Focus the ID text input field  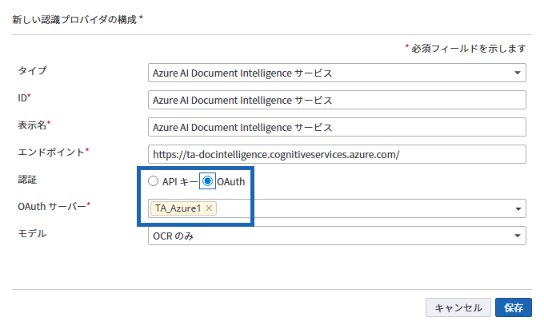(336, 101)
